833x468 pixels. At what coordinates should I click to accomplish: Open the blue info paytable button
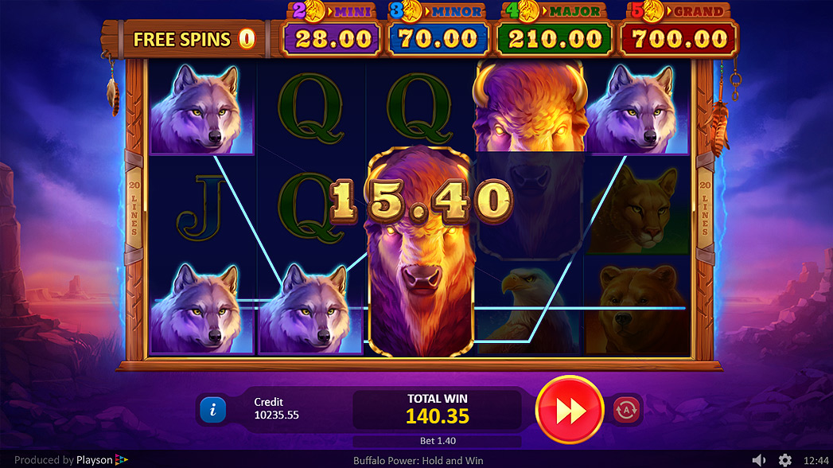point(213,410)
